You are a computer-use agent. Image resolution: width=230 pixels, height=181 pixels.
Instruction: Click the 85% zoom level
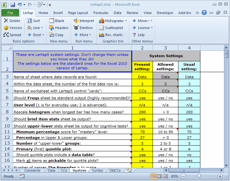[174, 176]
